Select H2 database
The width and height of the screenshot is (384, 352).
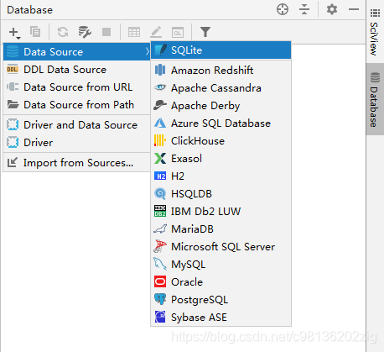221,176
